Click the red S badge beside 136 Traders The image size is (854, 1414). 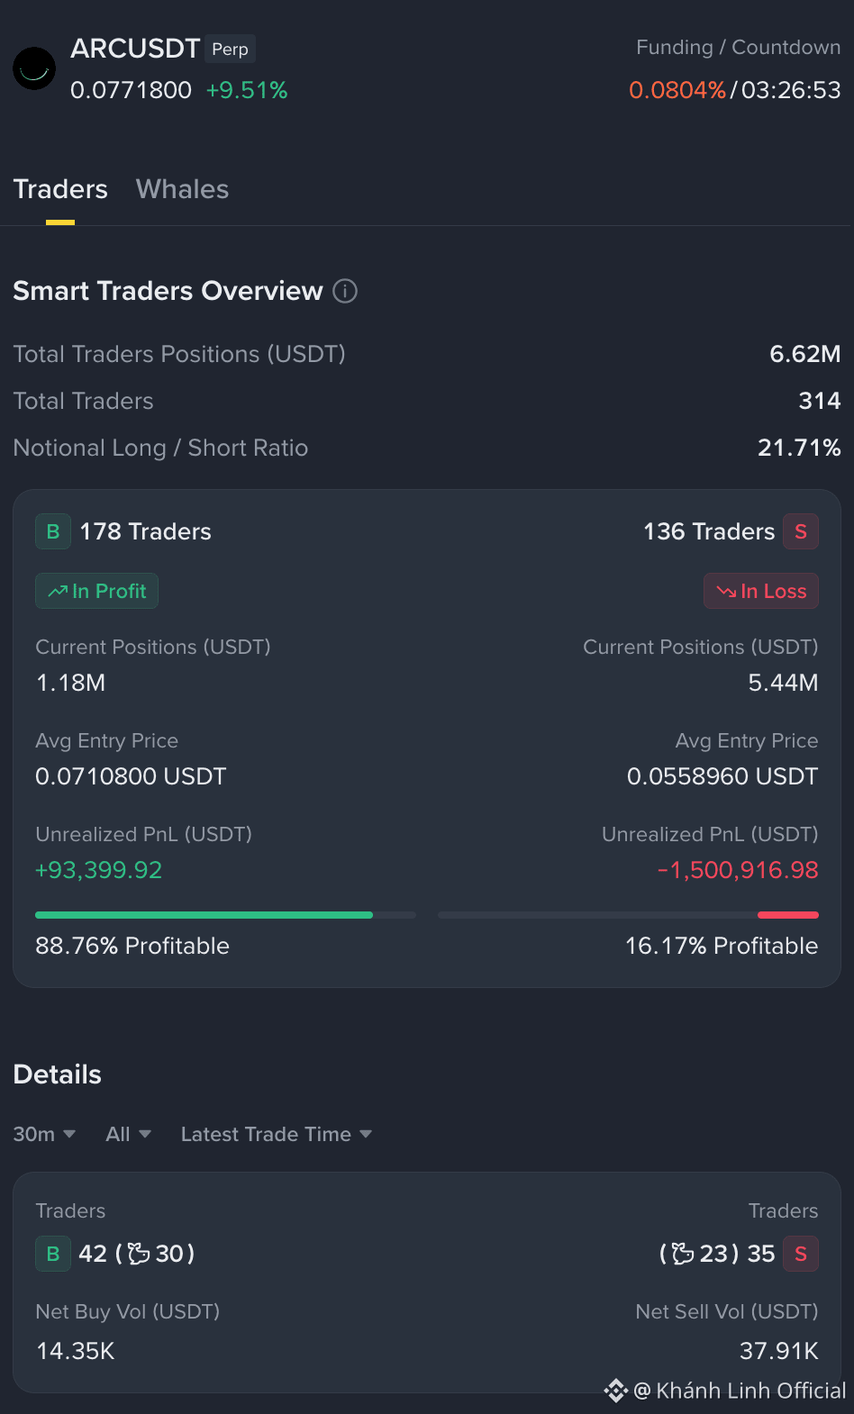[801, 531]
